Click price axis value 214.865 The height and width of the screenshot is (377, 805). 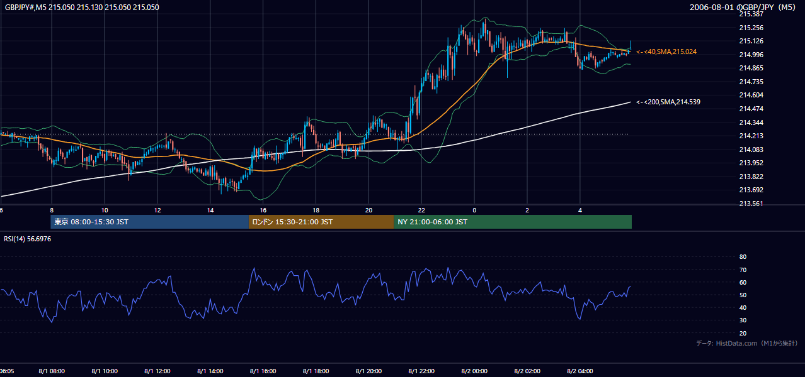pyautogui.click(x=751, y=68)
